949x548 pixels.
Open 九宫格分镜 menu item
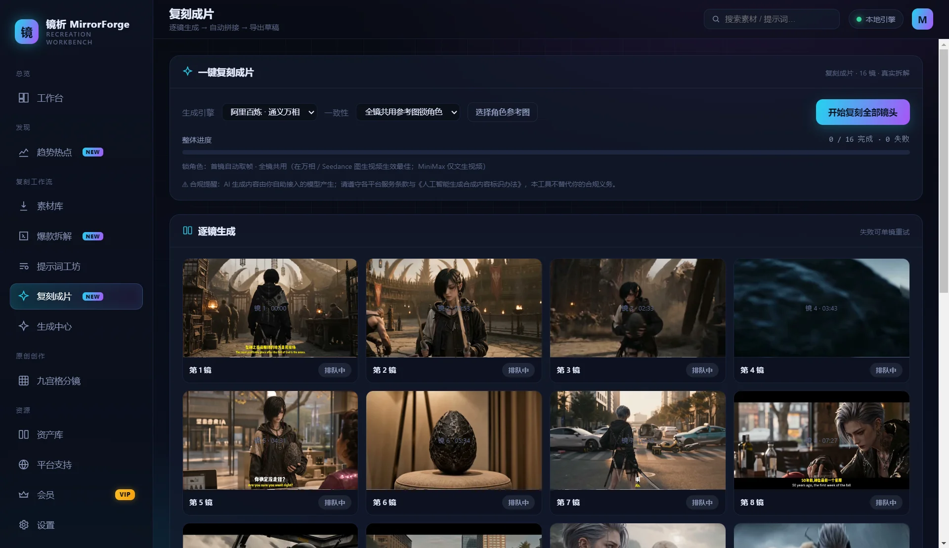point(76,381)
